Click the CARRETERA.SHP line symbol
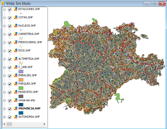Image resolution: width=167 pixels, height=129 pixels. tap(21, 38)
